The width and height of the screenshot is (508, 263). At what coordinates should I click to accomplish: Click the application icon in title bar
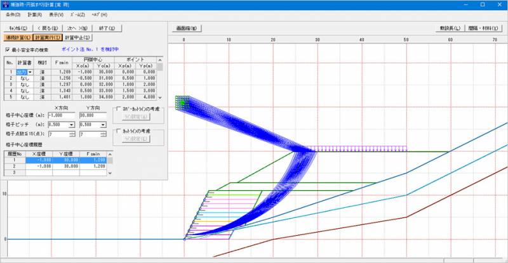click(5, 4)
